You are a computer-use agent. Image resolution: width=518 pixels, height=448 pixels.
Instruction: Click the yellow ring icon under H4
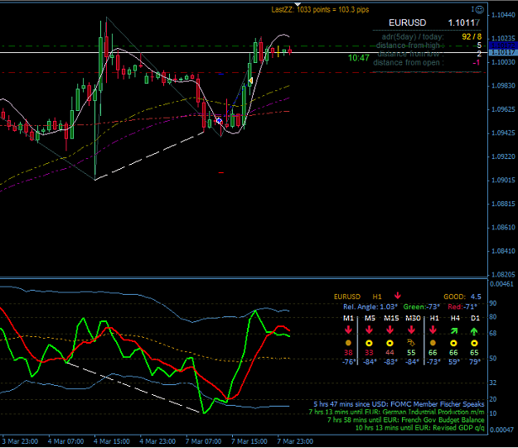click(453, 343)
